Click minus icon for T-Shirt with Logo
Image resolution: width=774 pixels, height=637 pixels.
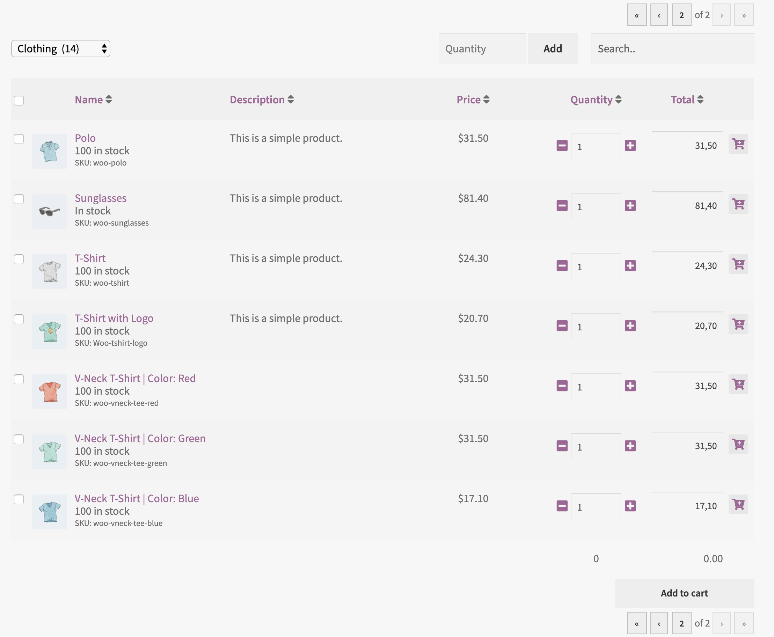562,326
